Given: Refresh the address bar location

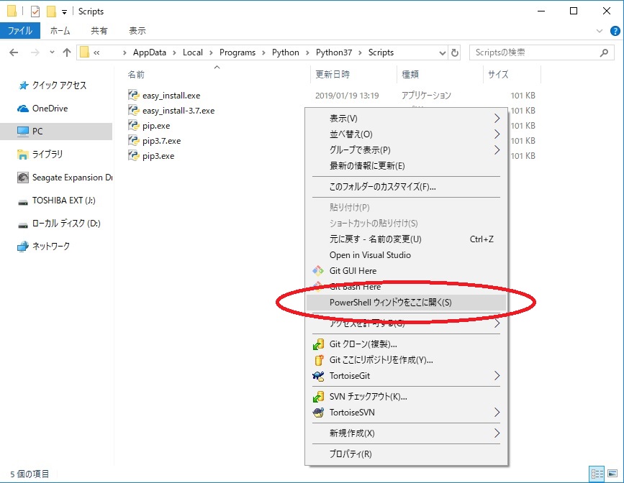Looking at the screenshot, I should (x=454, y=52).
